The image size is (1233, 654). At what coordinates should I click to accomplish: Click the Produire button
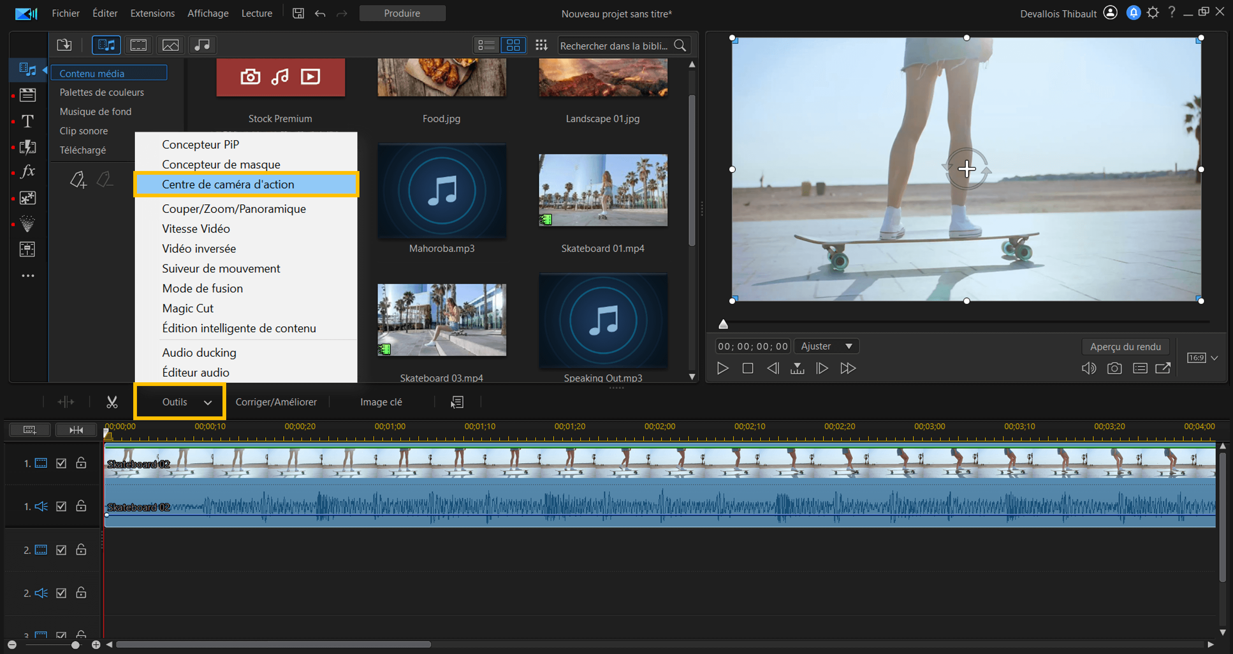pyautogui.click(x=402, y=13)
